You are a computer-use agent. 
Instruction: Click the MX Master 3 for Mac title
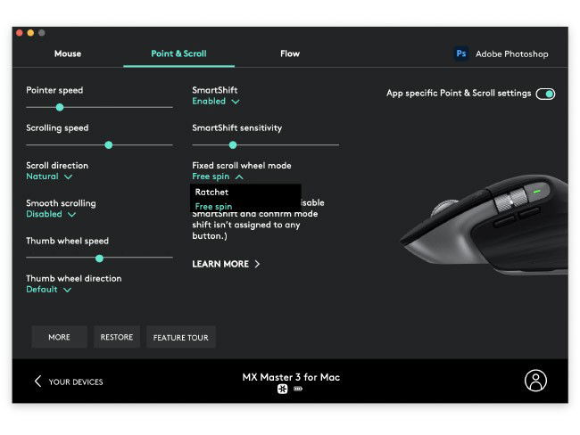291,377
